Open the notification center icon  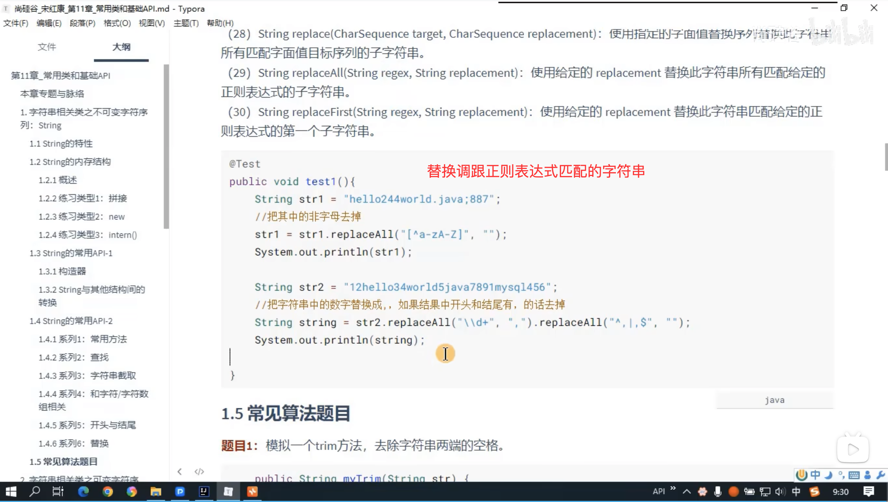pos(868,491)
